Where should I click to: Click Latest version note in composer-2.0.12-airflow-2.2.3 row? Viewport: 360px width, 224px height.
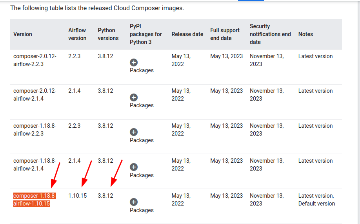point(315,56)
